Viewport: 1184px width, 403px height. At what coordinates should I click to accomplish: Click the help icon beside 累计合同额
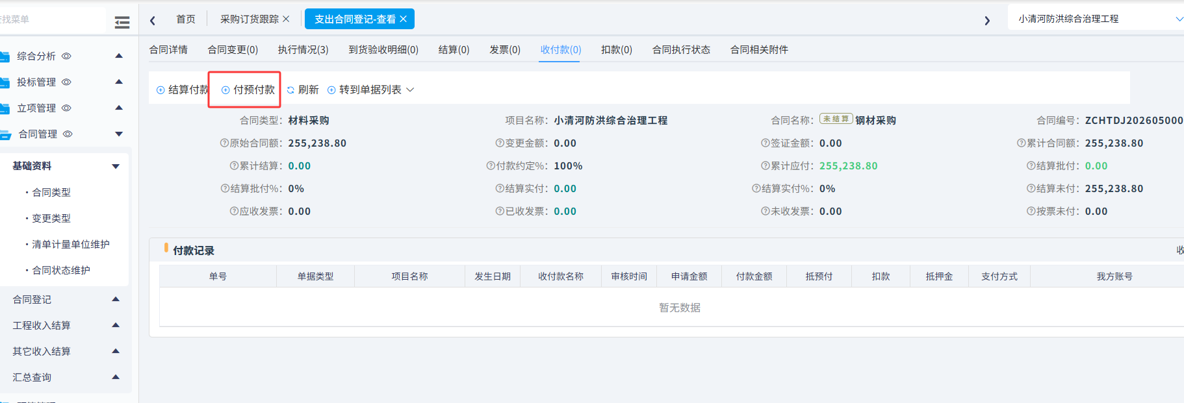click(x=1022, y=143)
